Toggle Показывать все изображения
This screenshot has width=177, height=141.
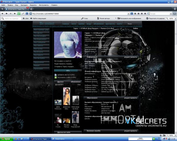click(x=130, y=18)
